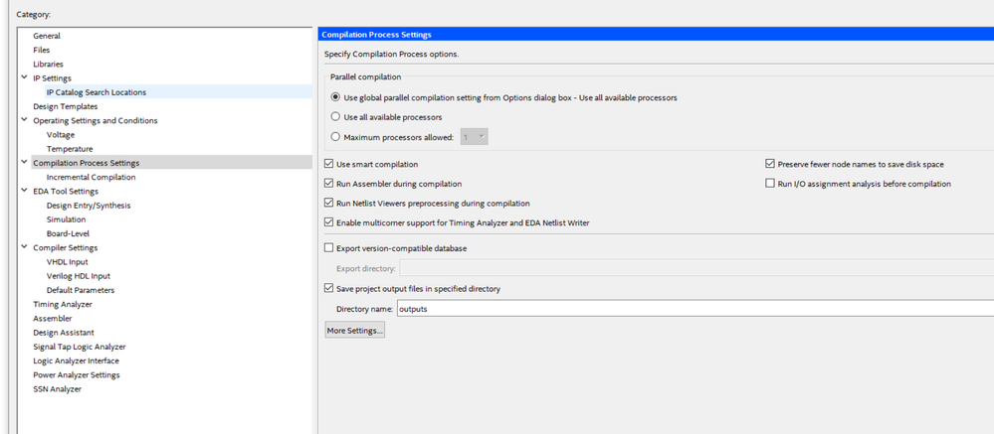Select Timing Analyzer in category list
Viewport: 994px width, 434px height.
[x=63, y=304]
